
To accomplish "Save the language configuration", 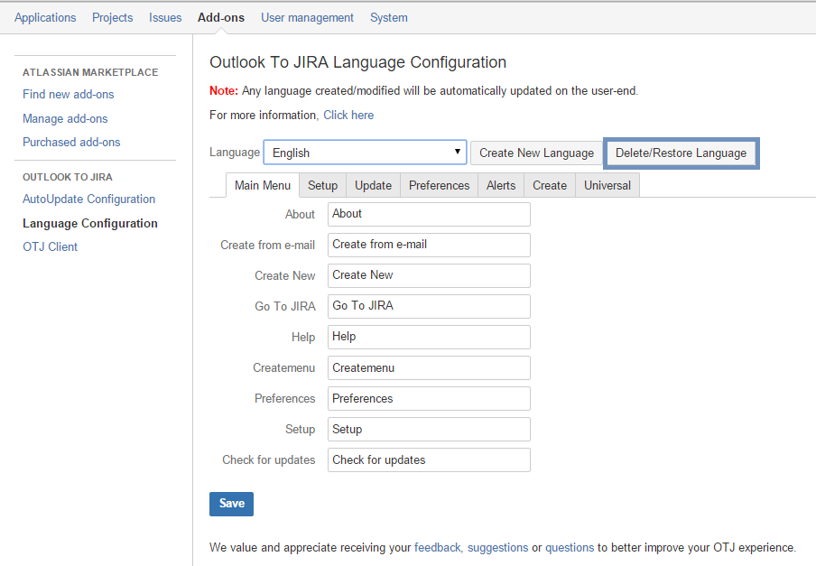I will tap(232, 504).
